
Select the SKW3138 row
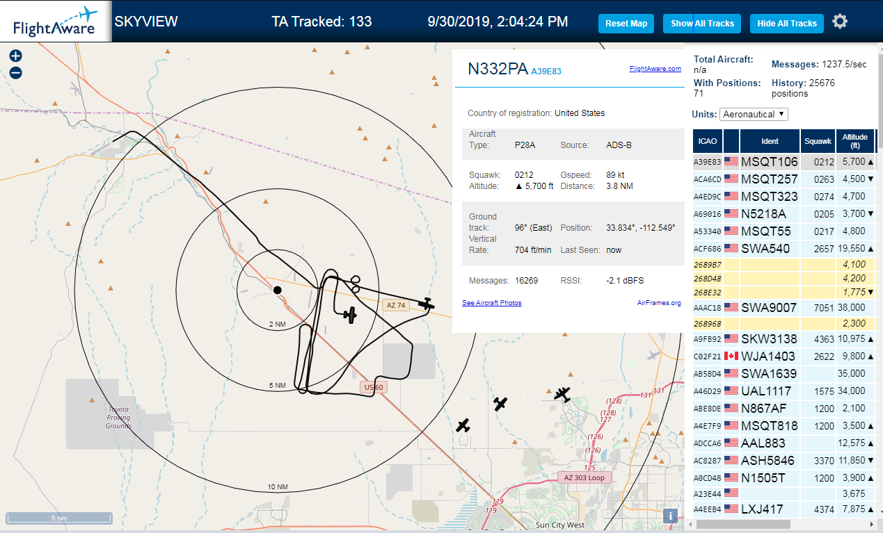pos(783,339)
